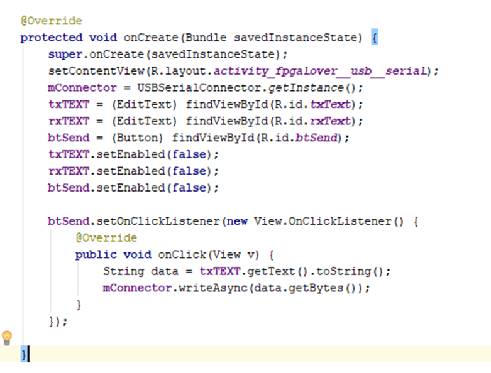Click the activity_fpgalover__usb__serial layout reference
The width and height of the screenshot is (491, 373).
point(320,72)
